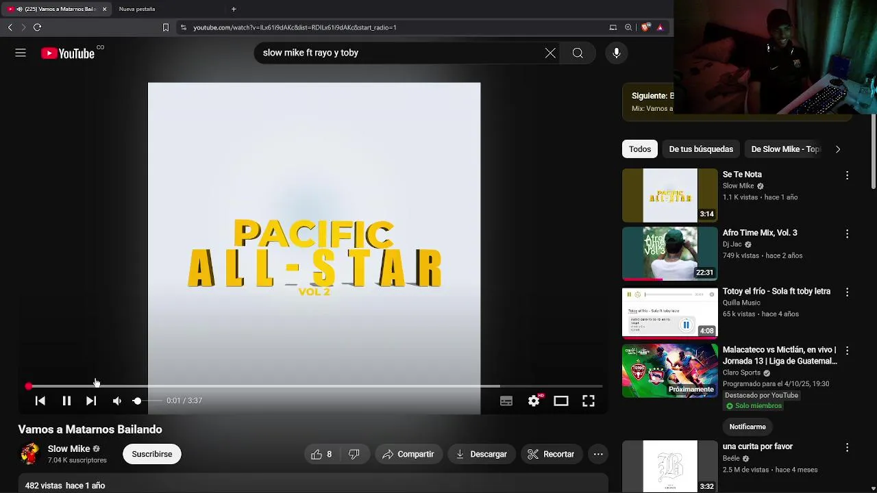Select the Todos filter chip
Viewport: 877px width, 493px height.
coord(640,149)
